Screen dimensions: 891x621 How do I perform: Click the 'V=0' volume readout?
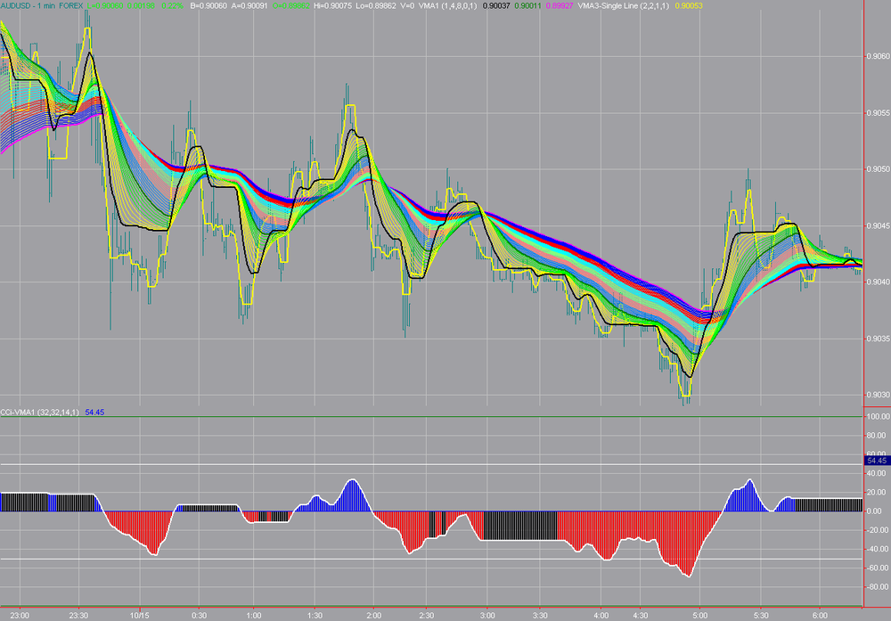coord(407,5)
